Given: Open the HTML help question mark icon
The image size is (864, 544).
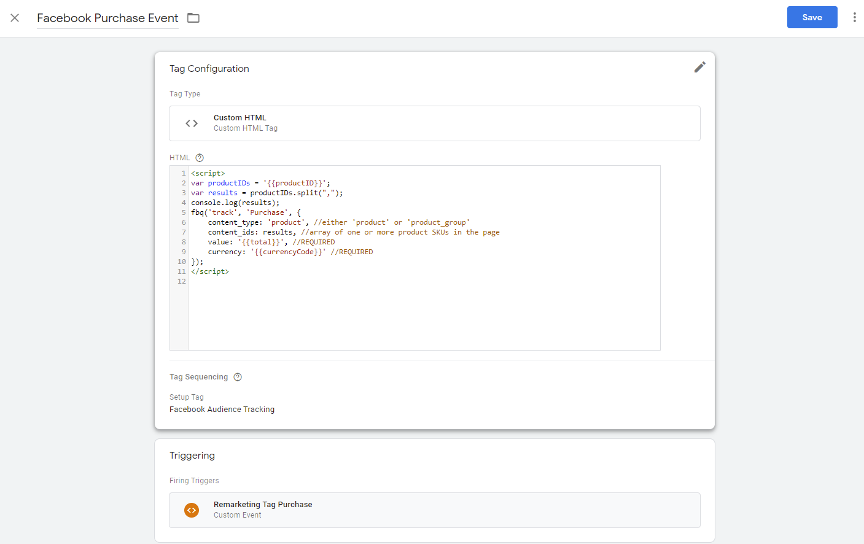Looking at the screenshot, I should point(200,158).
